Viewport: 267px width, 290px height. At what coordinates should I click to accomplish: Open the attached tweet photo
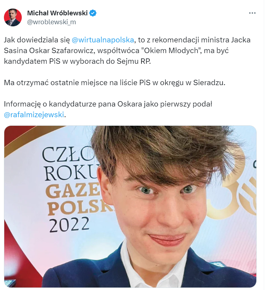tap(130, 207)
